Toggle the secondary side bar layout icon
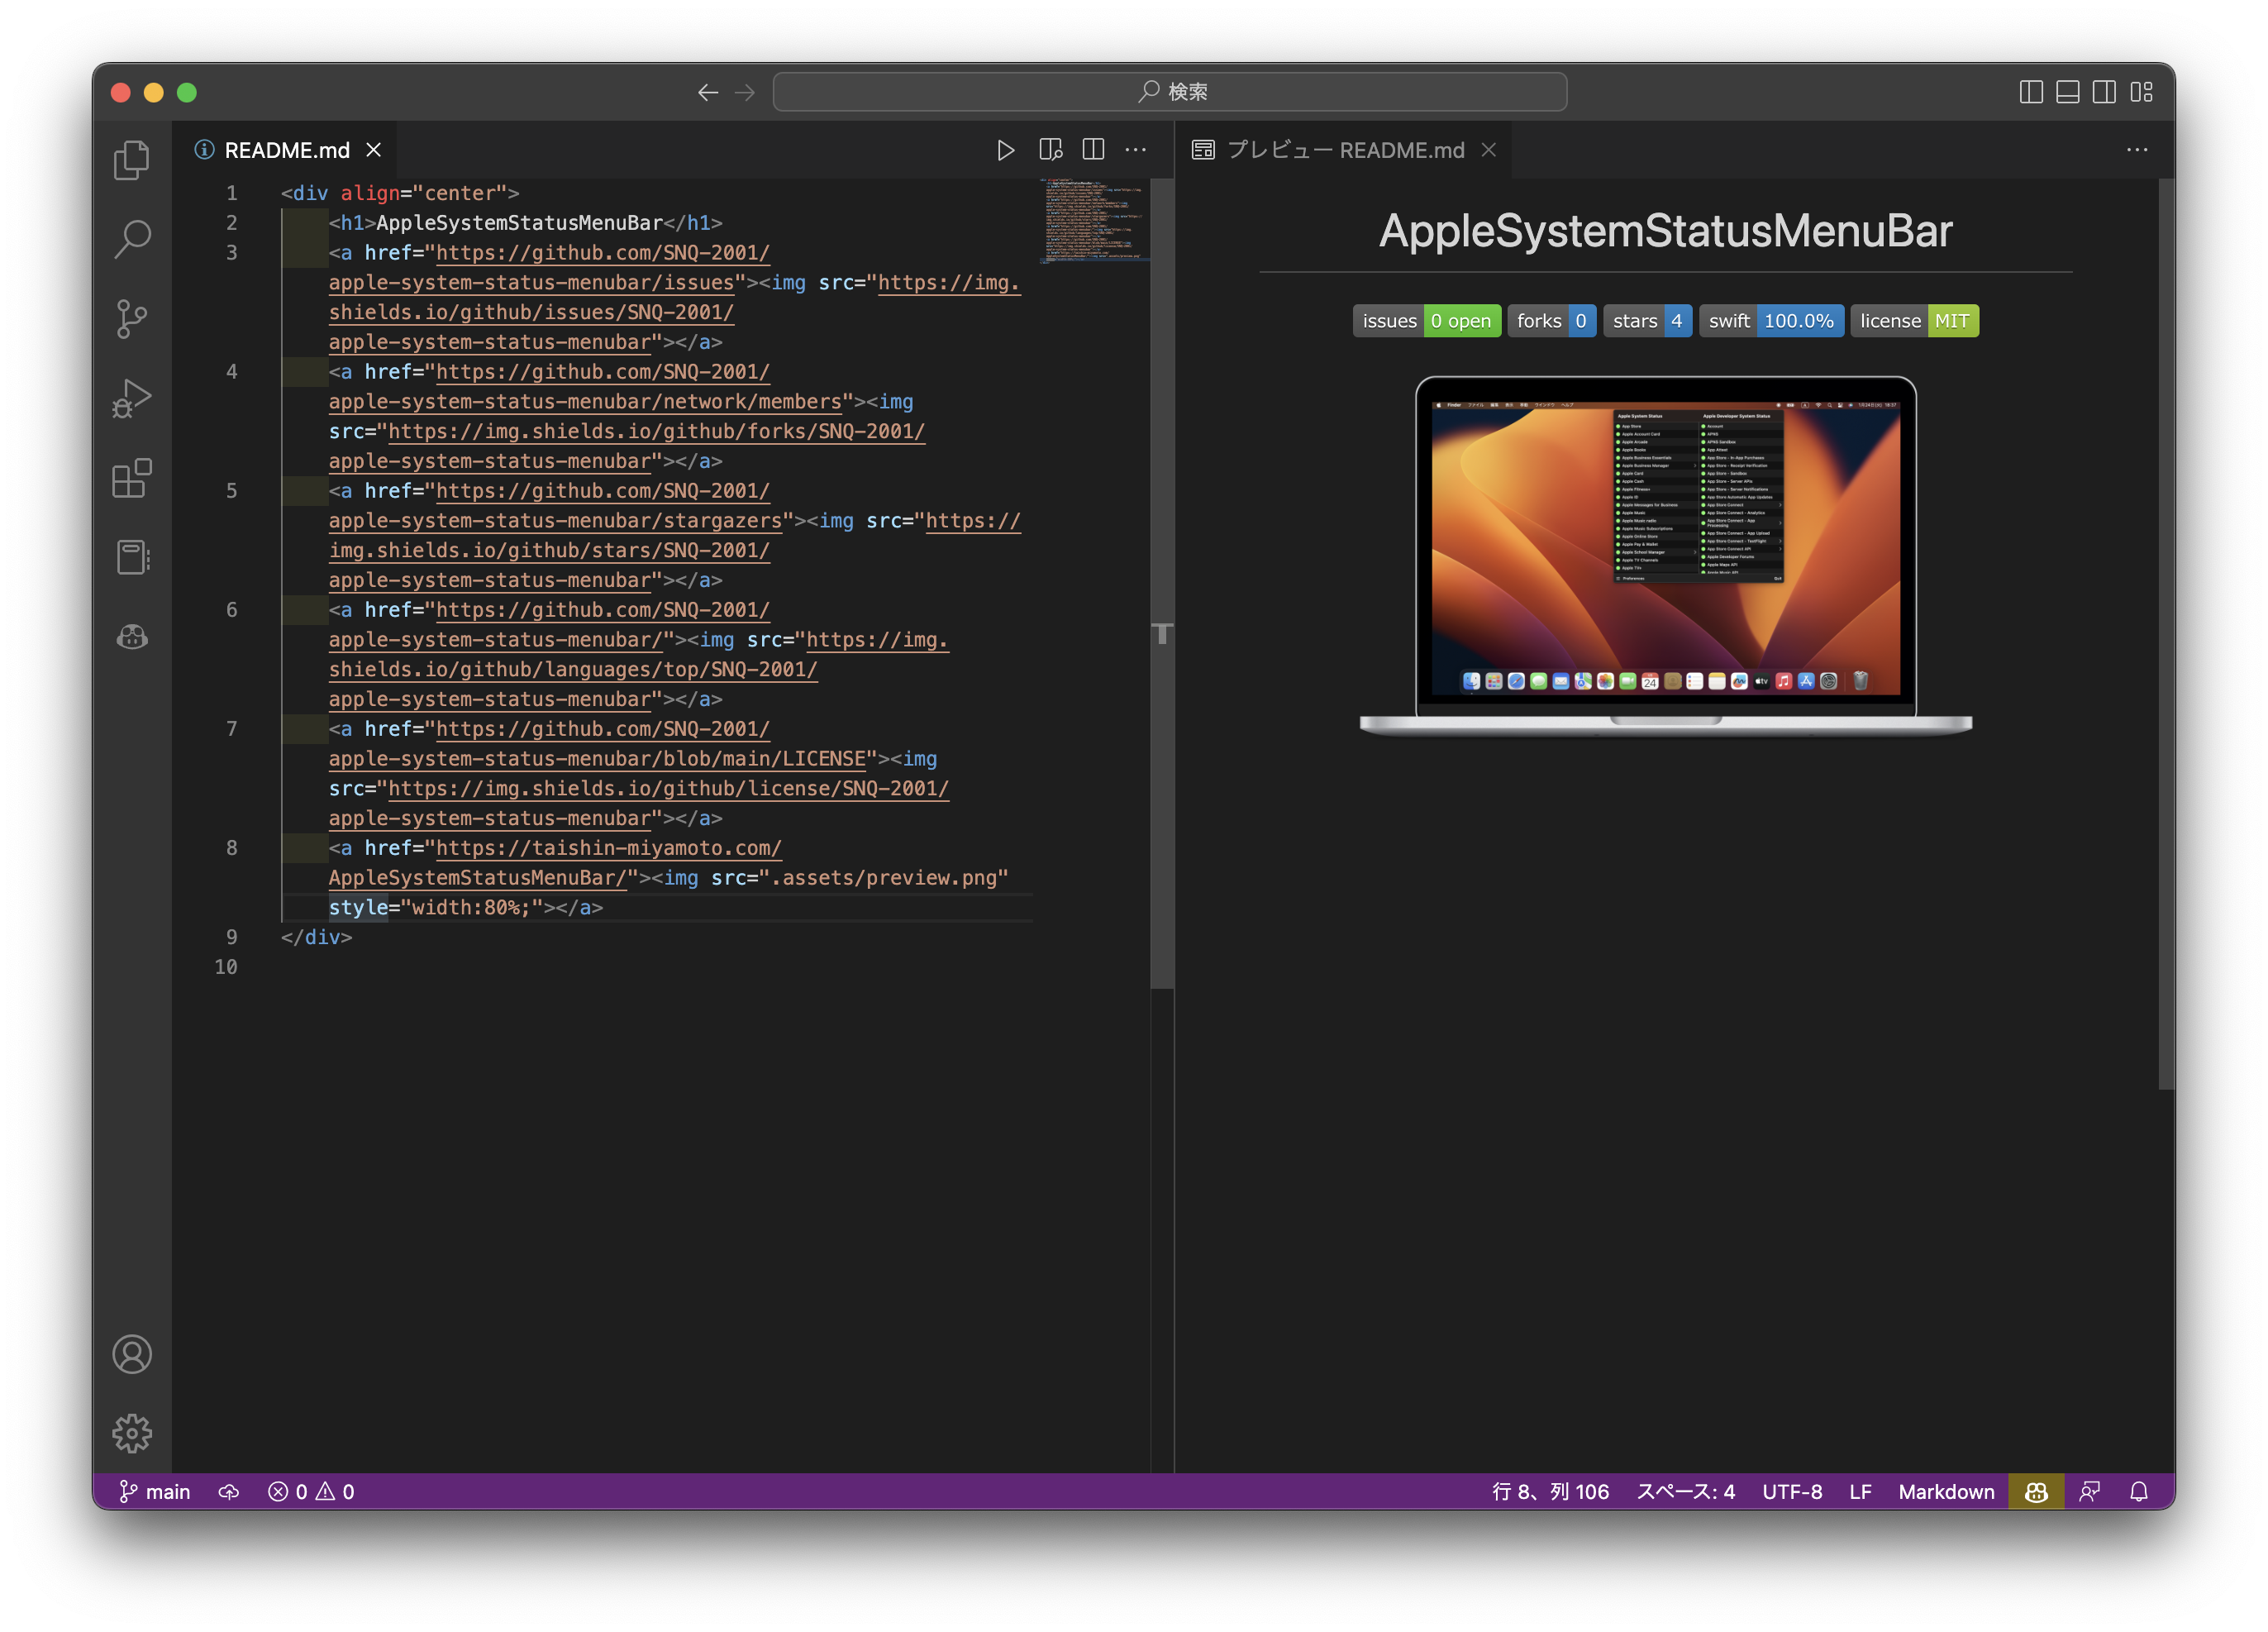The width and height of the screenshot is (2268, 1632). point(2104,92)
